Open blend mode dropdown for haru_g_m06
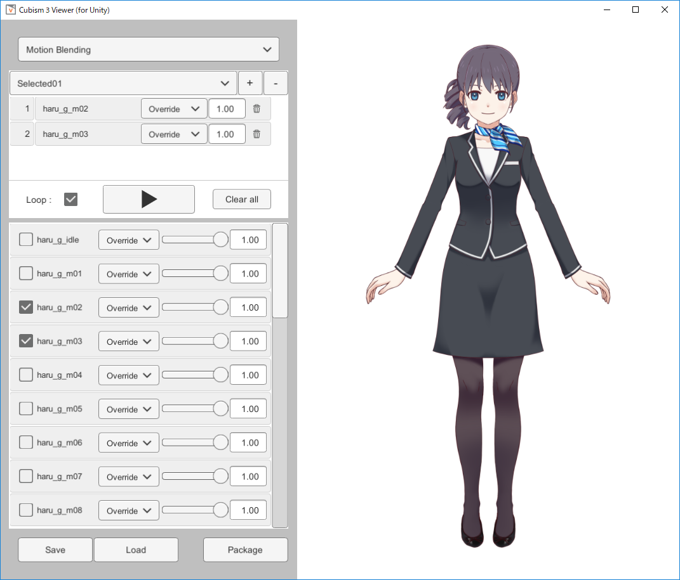Image resolution: width=680 pixels, height=580 pixels. pyautogui.click(x=129, y=442)
